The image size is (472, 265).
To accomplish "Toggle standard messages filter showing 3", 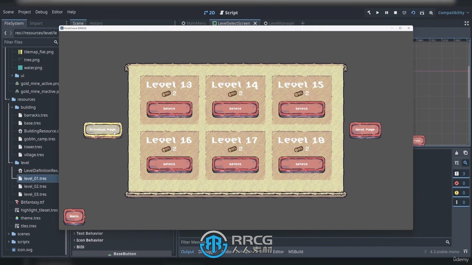I will click(461, 174).
